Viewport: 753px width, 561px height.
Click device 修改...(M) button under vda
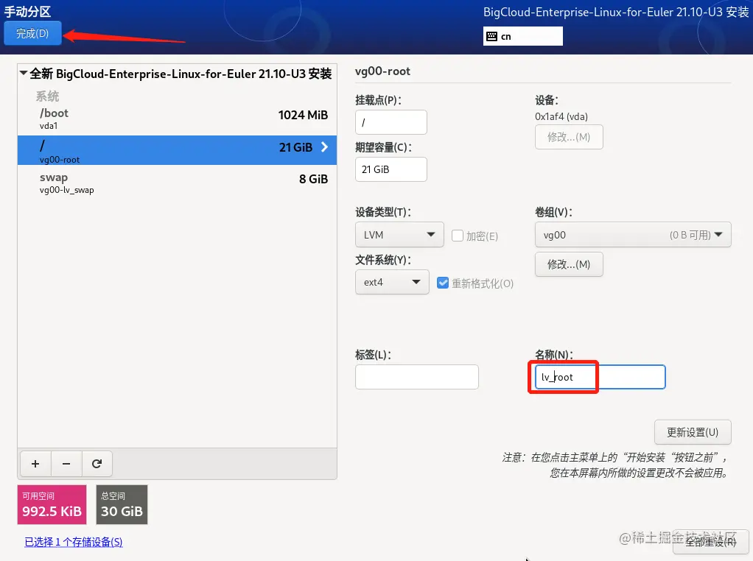[x=569, y=137]
